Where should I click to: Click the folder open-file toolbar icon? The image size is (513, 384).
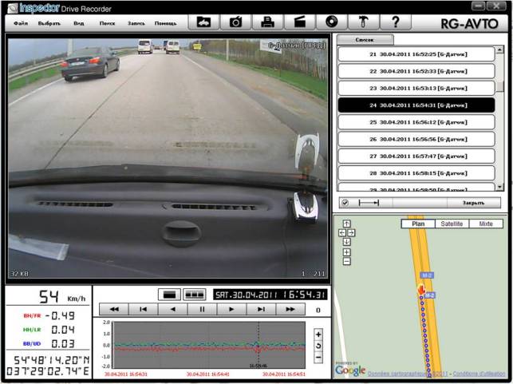204,22
